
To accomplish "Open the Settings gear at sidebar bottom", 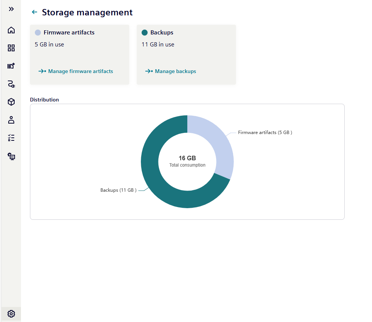I will pos(11,313).
